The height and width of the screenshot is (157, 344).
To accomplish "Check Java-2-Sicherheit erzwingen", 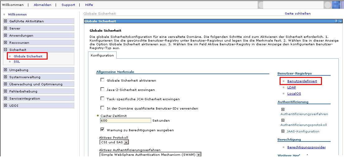I will (x=102, y=89).
